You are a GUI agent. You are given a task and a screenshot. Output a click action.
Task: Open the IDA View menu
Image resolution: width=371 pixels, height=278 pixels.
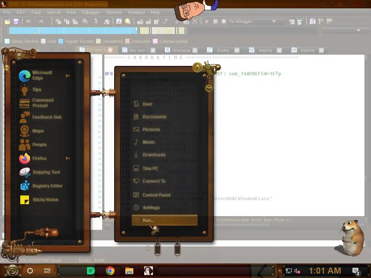71,12
